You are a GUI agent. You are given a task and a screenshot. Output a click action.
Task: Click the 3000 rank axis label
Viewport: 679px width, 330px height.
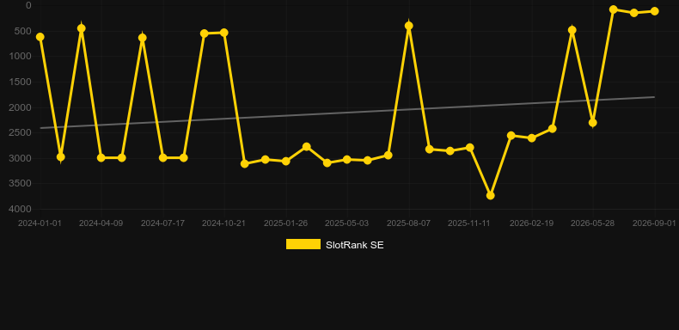[x=21, y=158]
